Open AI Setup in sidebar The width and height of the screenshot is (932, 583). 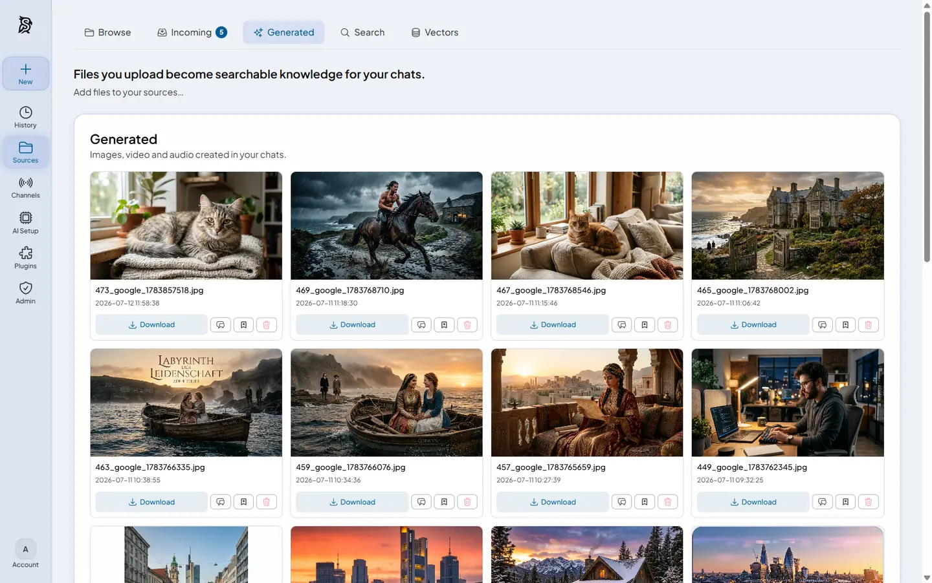25,222
